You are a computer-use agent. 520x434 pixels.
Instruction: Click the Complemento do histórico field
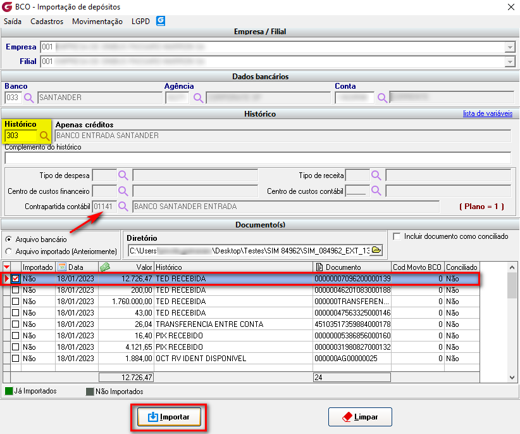point(257,158)
